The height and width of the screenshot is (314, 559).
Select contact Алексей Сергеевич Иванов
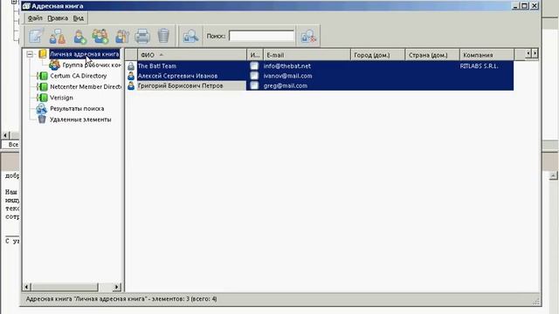pyautogui.click(x=177, y=76)
